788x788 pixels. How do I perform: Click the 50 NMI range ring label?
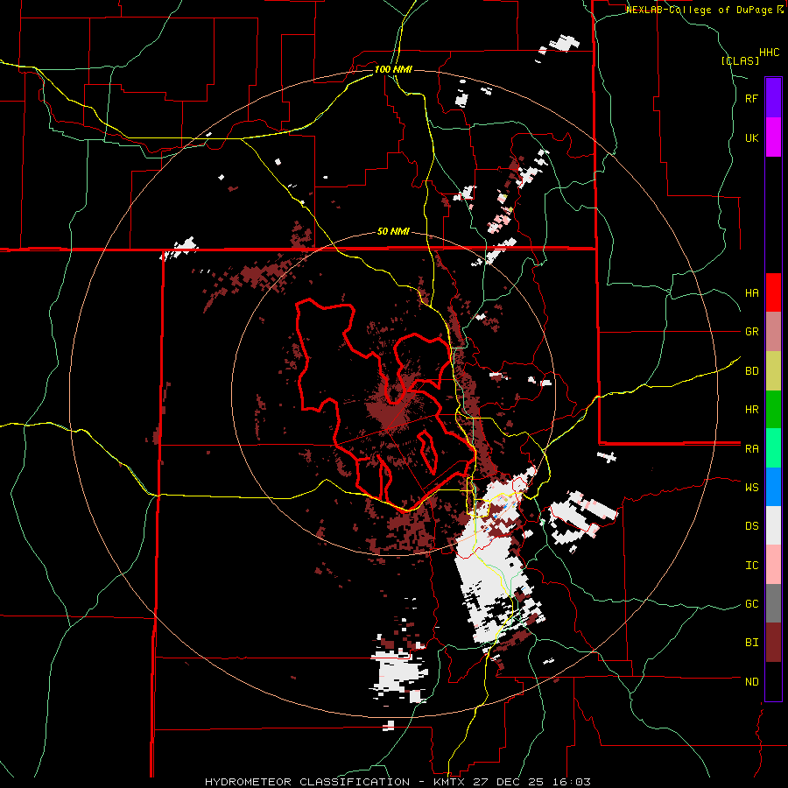pos(393,232)
